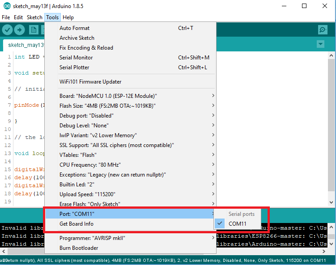
Task: Close the open Tools menu
Action: [52, 17]
